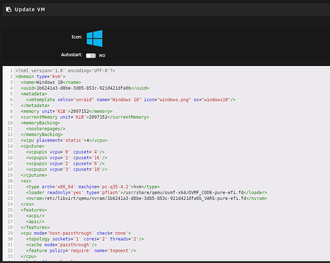Click the feature policy require topoext line

click(x=81, y=250)
